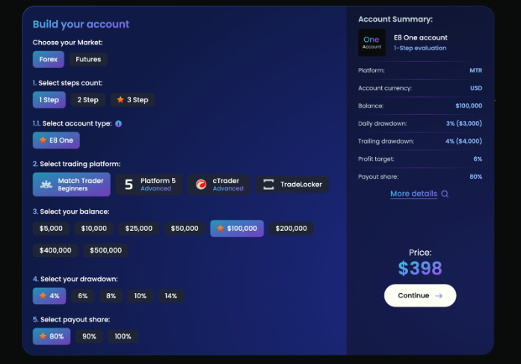Click the account type info icon
Screen dimensions: 521x364
click(119, 124)
